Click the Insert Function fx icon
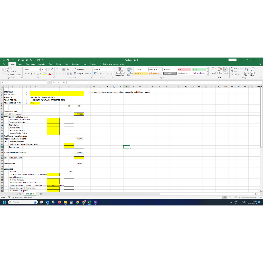This screenshot has height=263, width=263. (64, 82)
